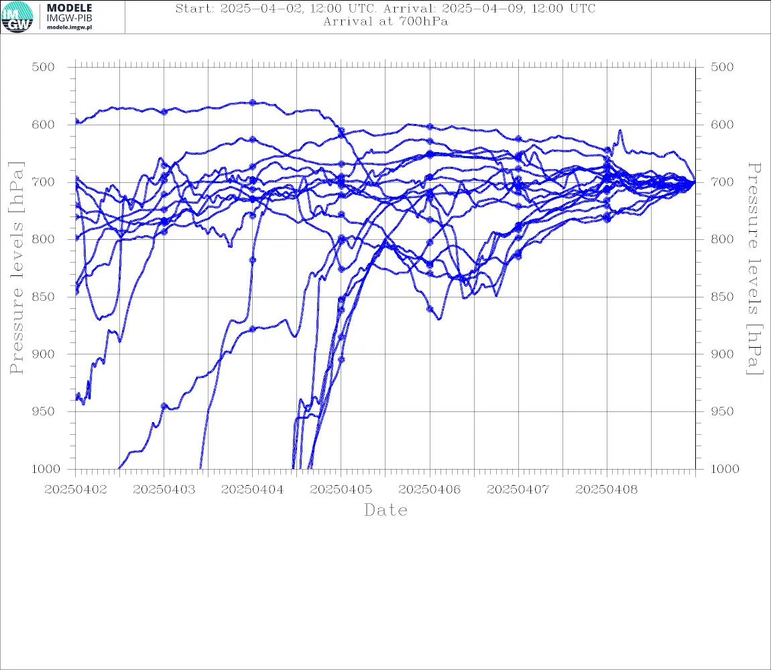
Task: Click the left axis 500 label
Action: point(44,67)
